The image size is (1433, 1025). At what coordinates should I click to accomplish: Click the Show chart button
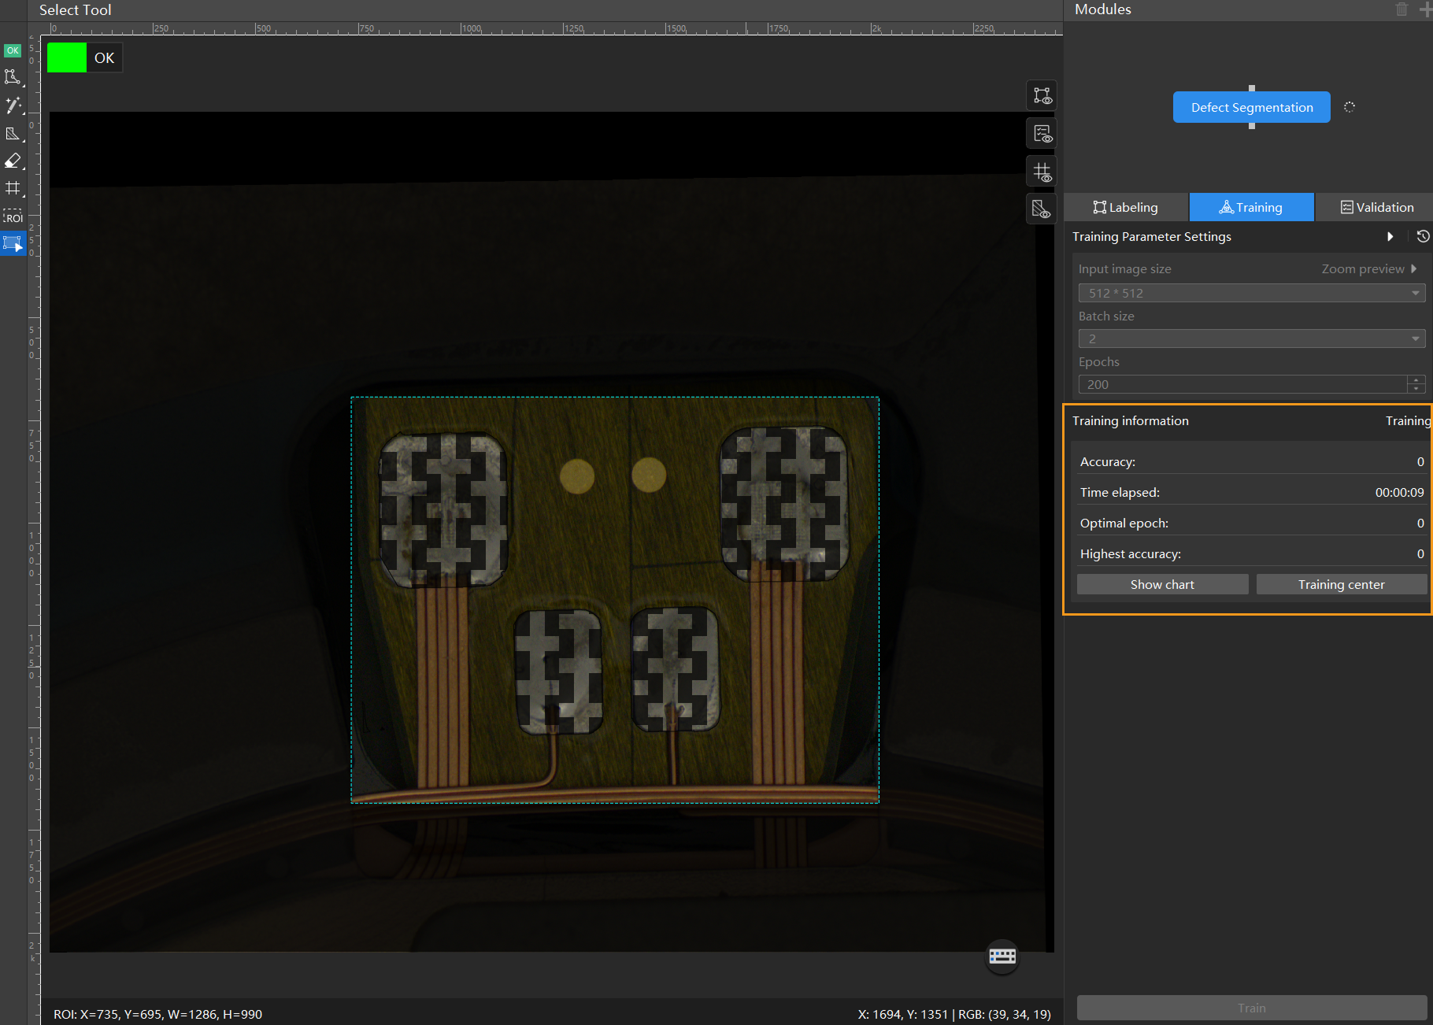tap(1162, 584)
